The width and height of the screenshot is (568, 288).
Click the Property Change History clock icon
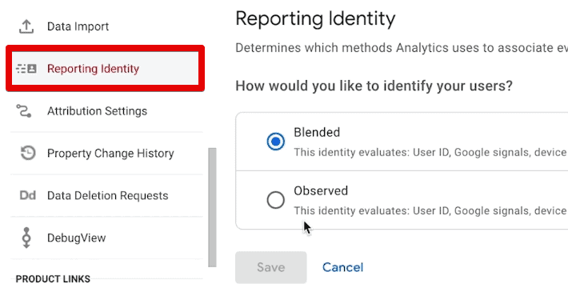pyautogui.click(x=27, y=153)
